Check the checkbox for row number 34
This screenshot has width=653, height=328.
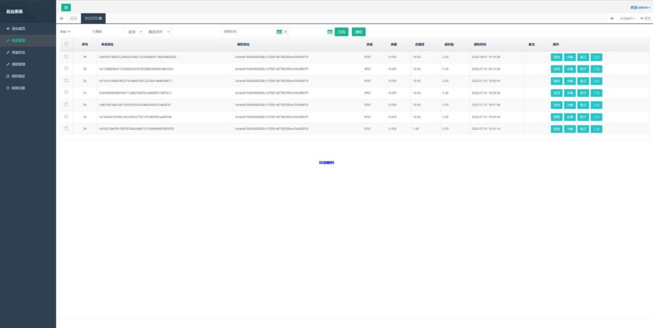(66, 57)
